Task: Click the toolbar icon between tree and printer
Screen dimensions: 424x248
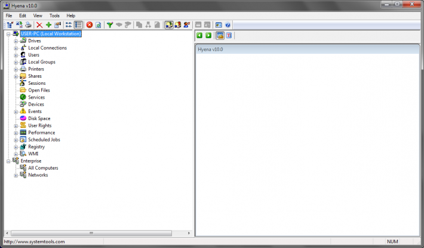Action: pos(19,25)
